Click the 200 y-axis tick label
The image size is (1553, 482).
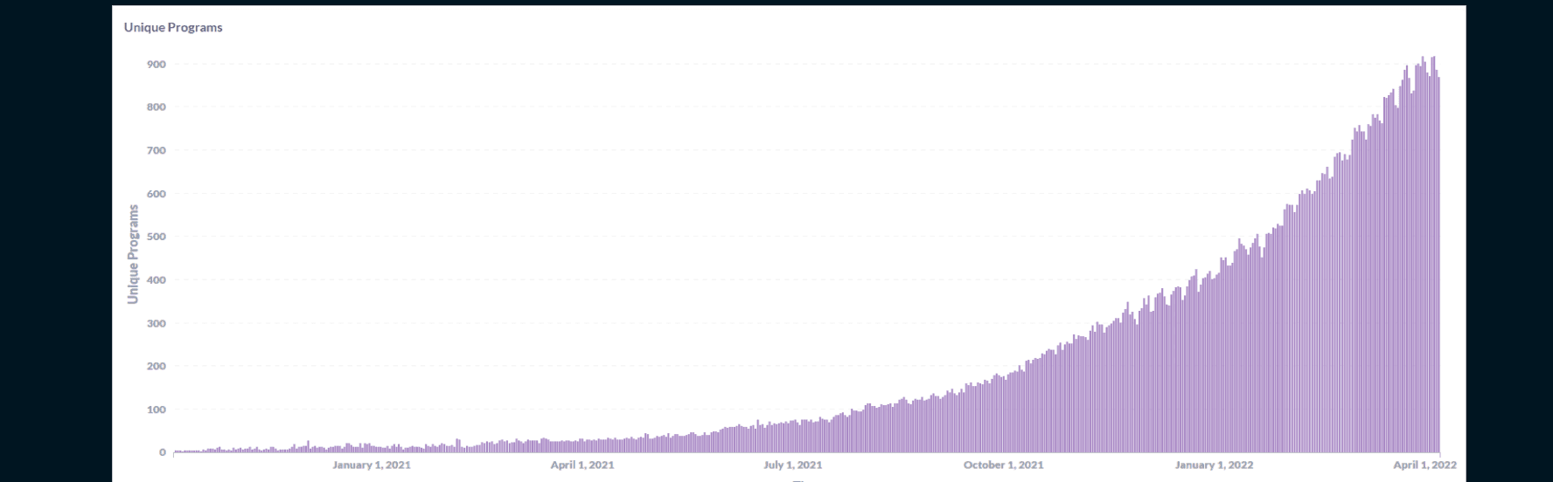click(157, 366)
